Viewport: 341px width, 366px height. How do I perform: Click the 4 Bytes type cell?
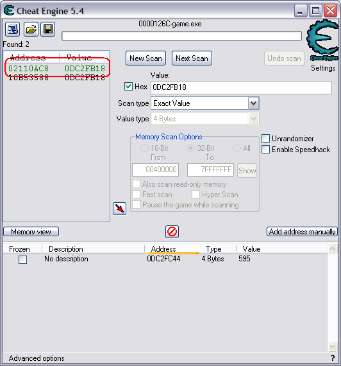click(x=213, y=259)
